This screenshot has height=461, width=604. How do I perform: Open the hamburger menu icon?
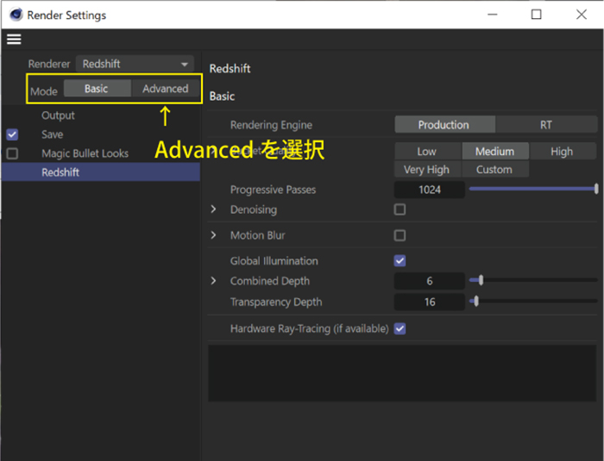[x=14, y=39]
